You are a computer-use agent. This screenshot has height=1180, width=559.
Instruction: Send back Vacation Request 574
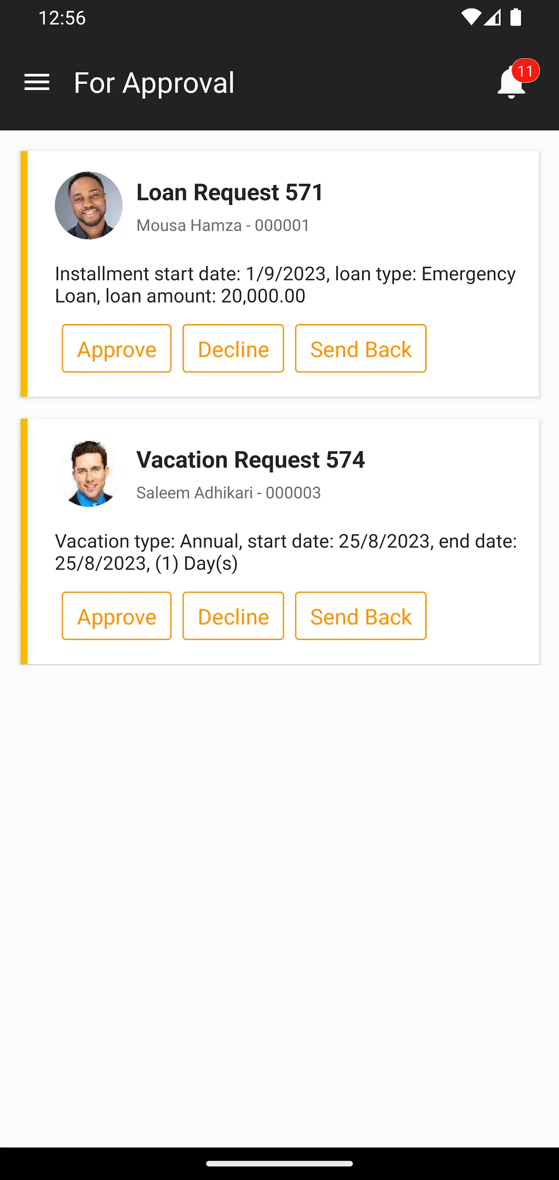361,616
